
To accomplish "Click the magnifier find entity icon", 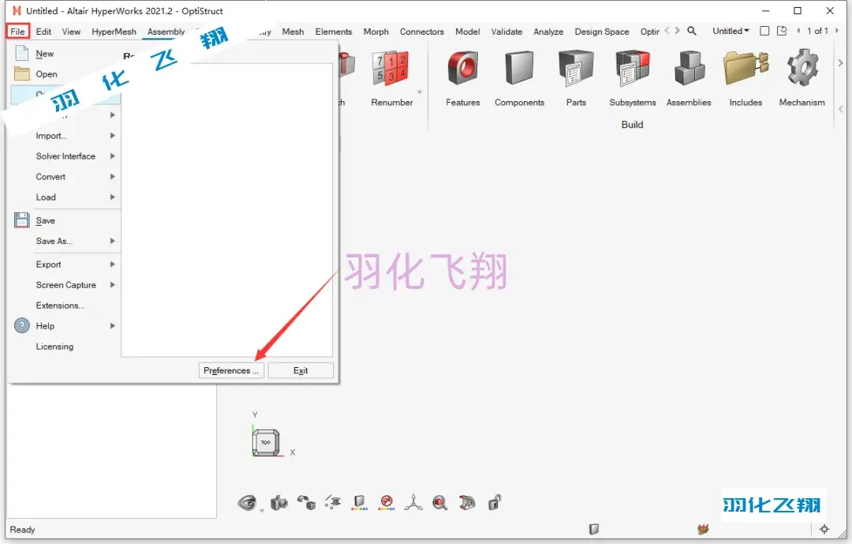I will point(440,503).
